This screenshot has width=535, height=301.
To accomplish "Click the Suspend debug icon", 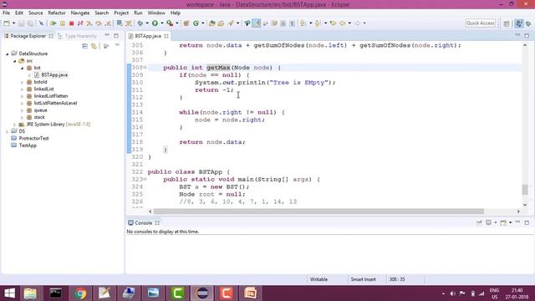I will (x=63, y=23).
